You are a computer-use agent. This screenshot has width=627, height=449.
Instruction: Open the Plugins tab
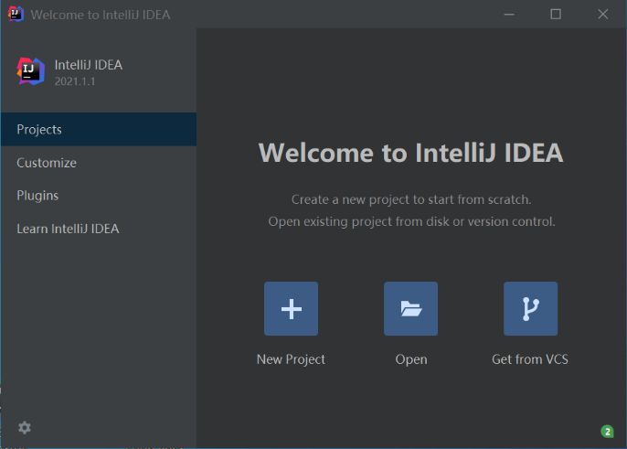(x=99, y=196)
